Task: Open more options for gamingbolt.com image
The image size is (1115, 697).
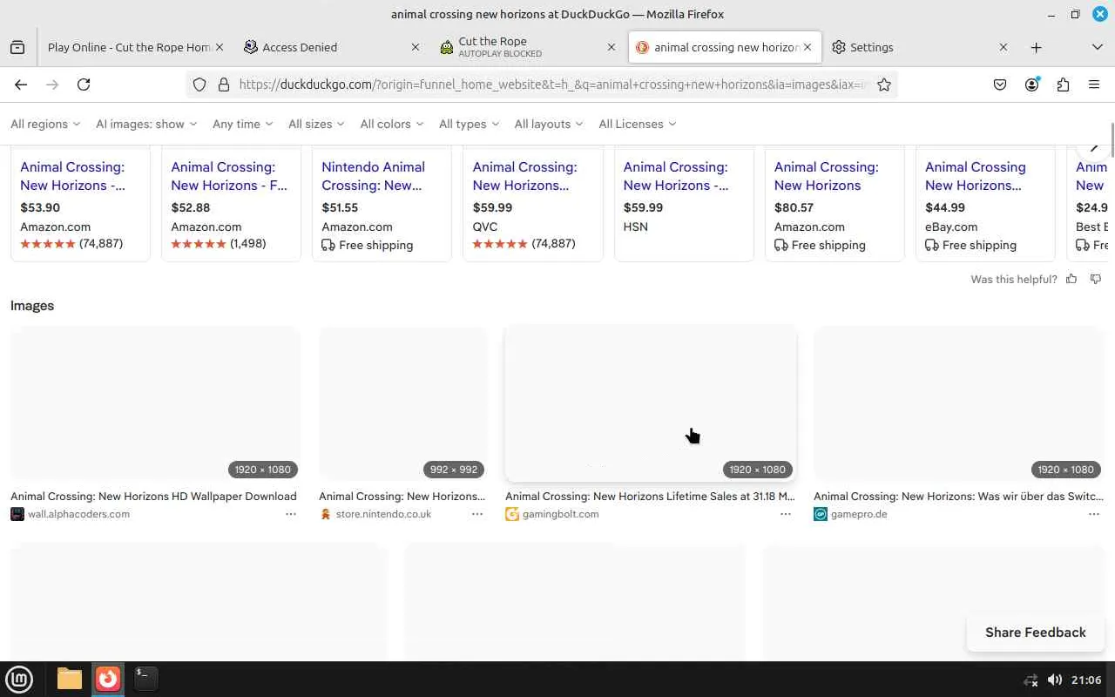Action: (x=786, y=514)
